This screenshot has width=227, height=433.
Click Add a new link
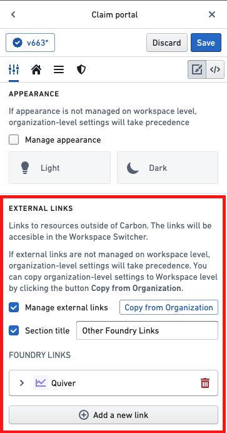[113, 415]
